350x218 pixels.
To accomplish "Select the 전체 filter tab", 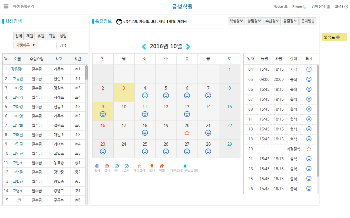I will (18, 36).
